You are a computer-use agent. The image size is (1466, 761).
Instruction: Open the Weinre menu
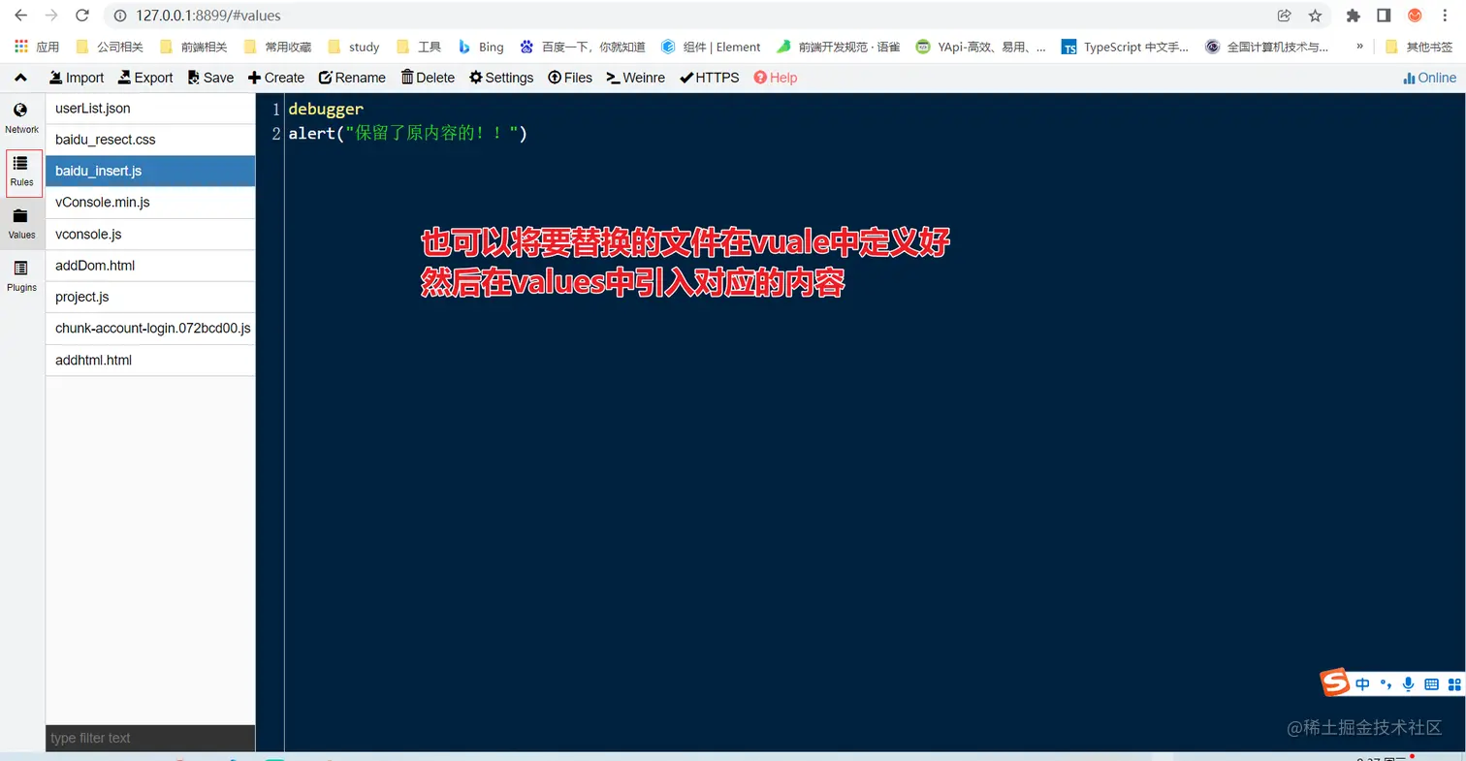tap(636, 78)
